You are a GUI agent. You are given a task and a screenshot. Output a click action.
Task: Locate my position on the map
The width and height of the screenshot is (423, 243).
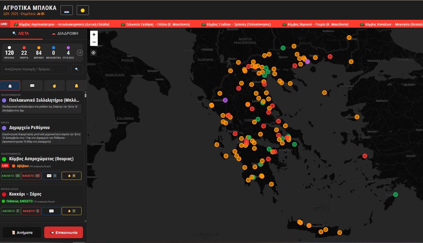(93, 53)
